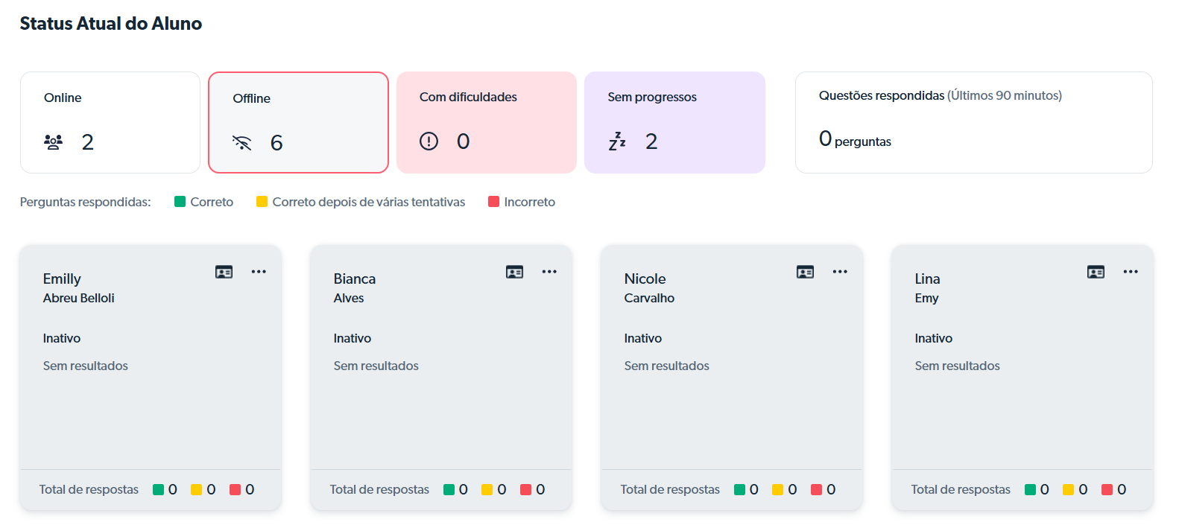Screen dimensions: 1179x525
Task: Open more options for Emilly's card
Action: point(259,272)
